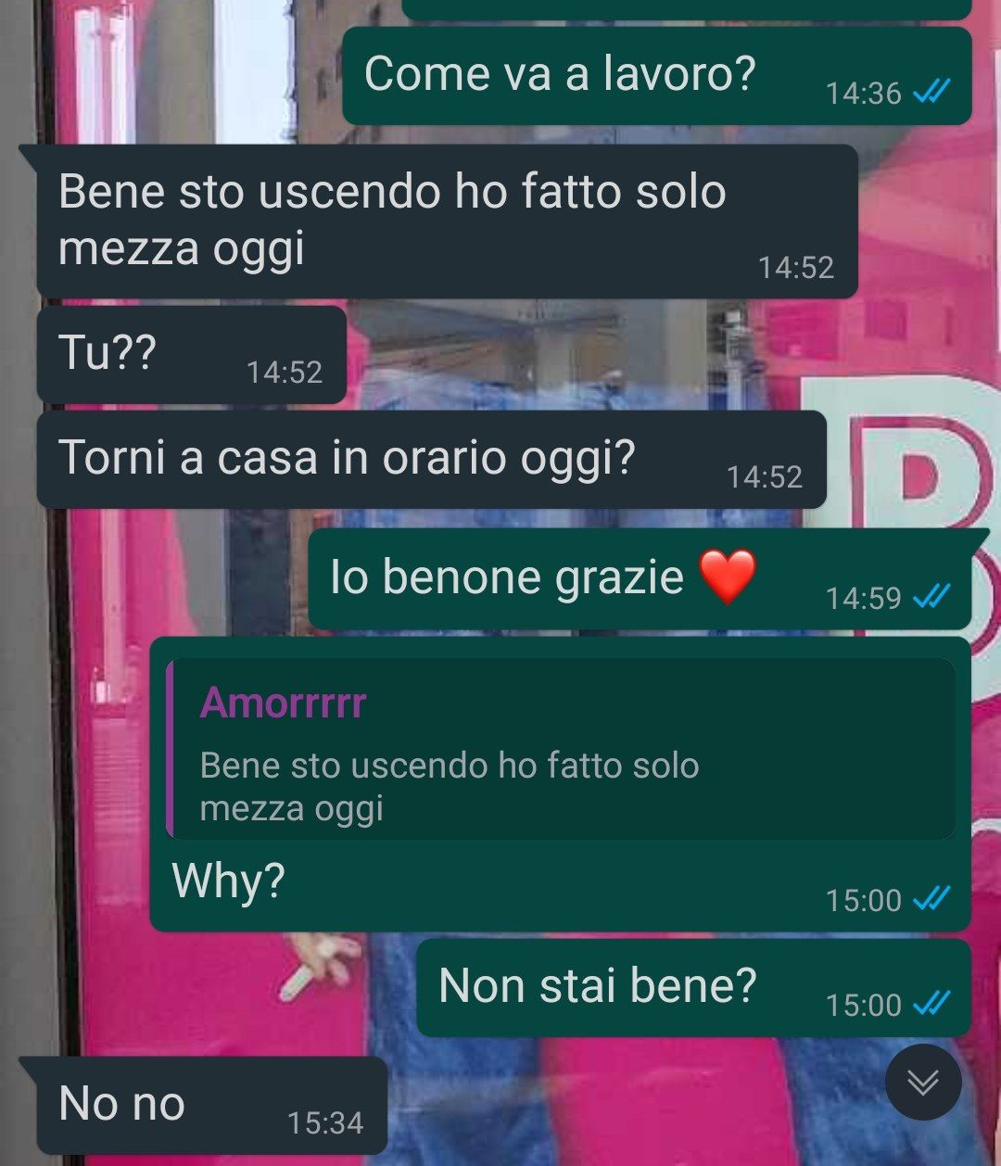
Task: Tap blue ticks on 'Io benone grazie' message
Action: 931,597
